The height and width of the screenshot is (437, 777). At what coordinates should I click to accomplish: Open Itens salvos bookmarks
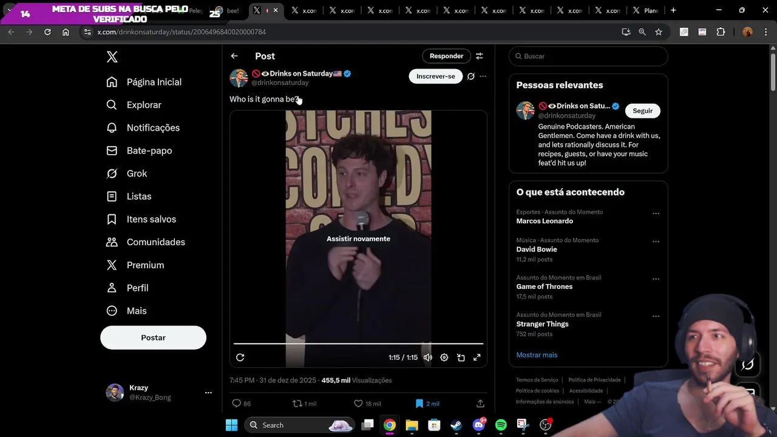[141, 219]
